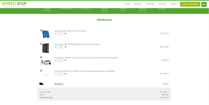Click the BTW amount € 954,68

[165, 95]
